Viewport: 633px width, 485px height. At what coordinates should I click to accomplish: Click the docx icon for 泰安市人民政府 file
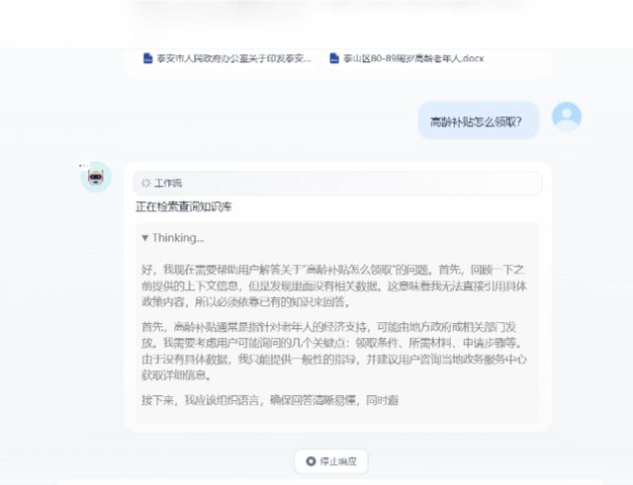coord(147,58)
